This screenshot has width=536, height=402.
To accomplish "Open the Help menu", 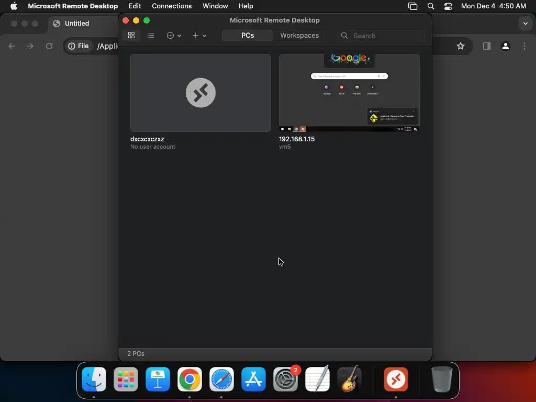I will [x=246, y=6].
